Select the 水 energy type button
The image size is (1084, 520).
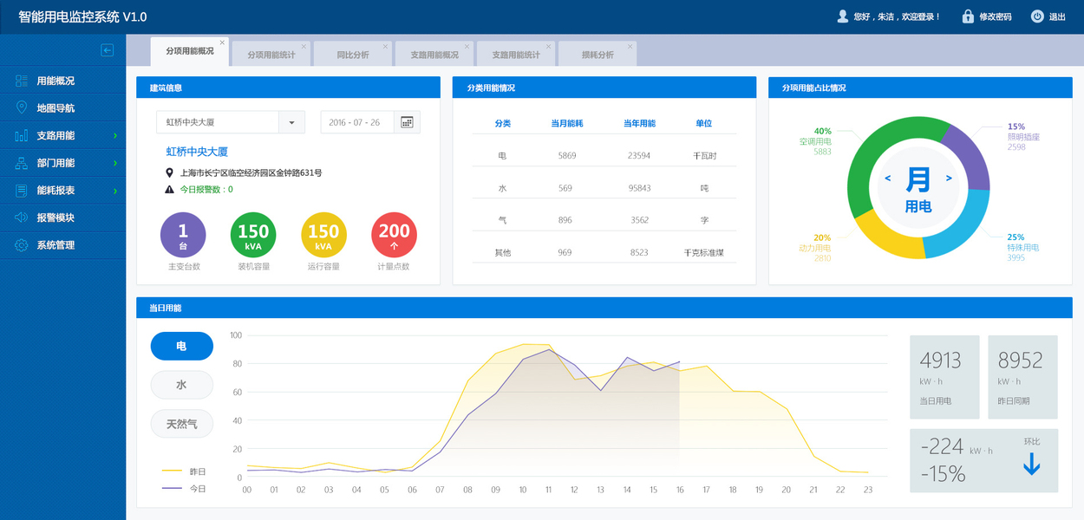(x=181, y=385)
